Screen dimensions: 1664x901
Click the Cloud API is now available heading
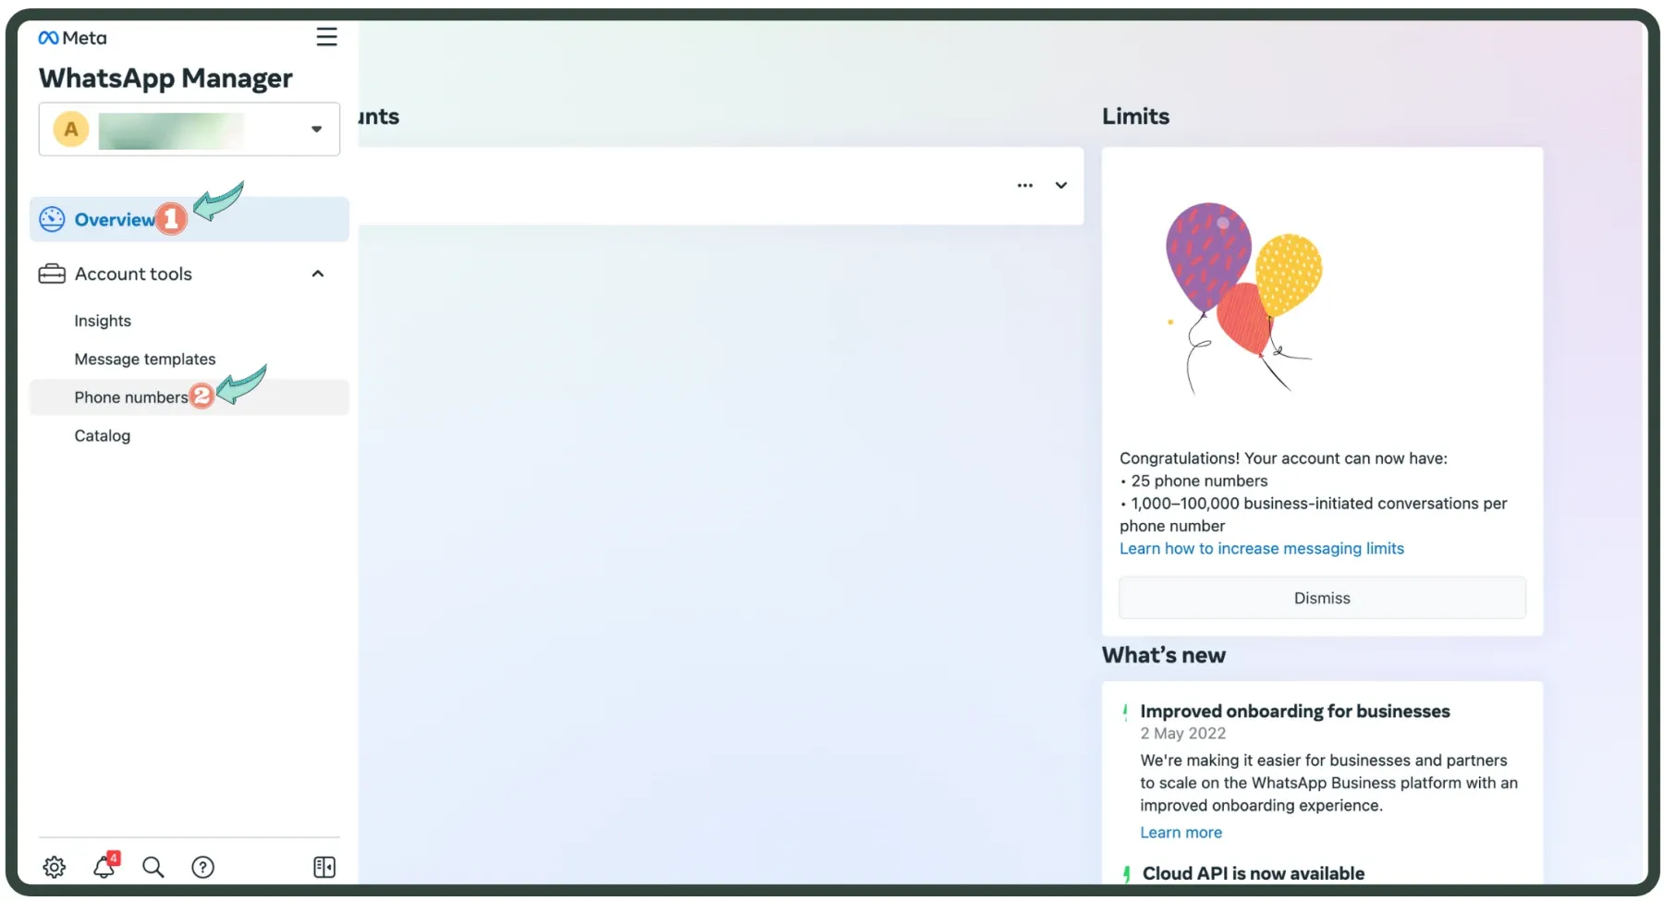coord(1254,873)
